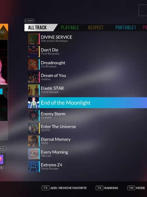Click the MODE button

point(136,188)
